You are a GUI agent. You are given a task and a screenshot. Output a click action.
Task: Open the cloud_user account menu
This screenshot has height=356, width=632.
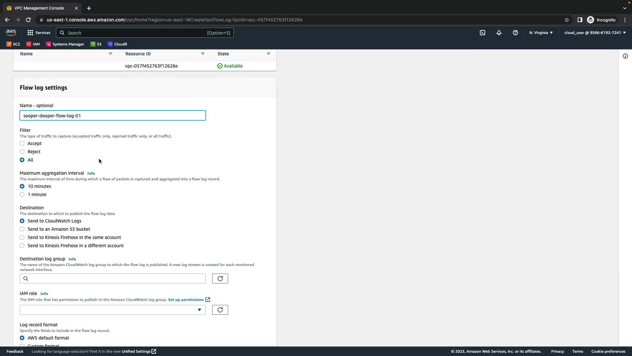pos(595,33)
